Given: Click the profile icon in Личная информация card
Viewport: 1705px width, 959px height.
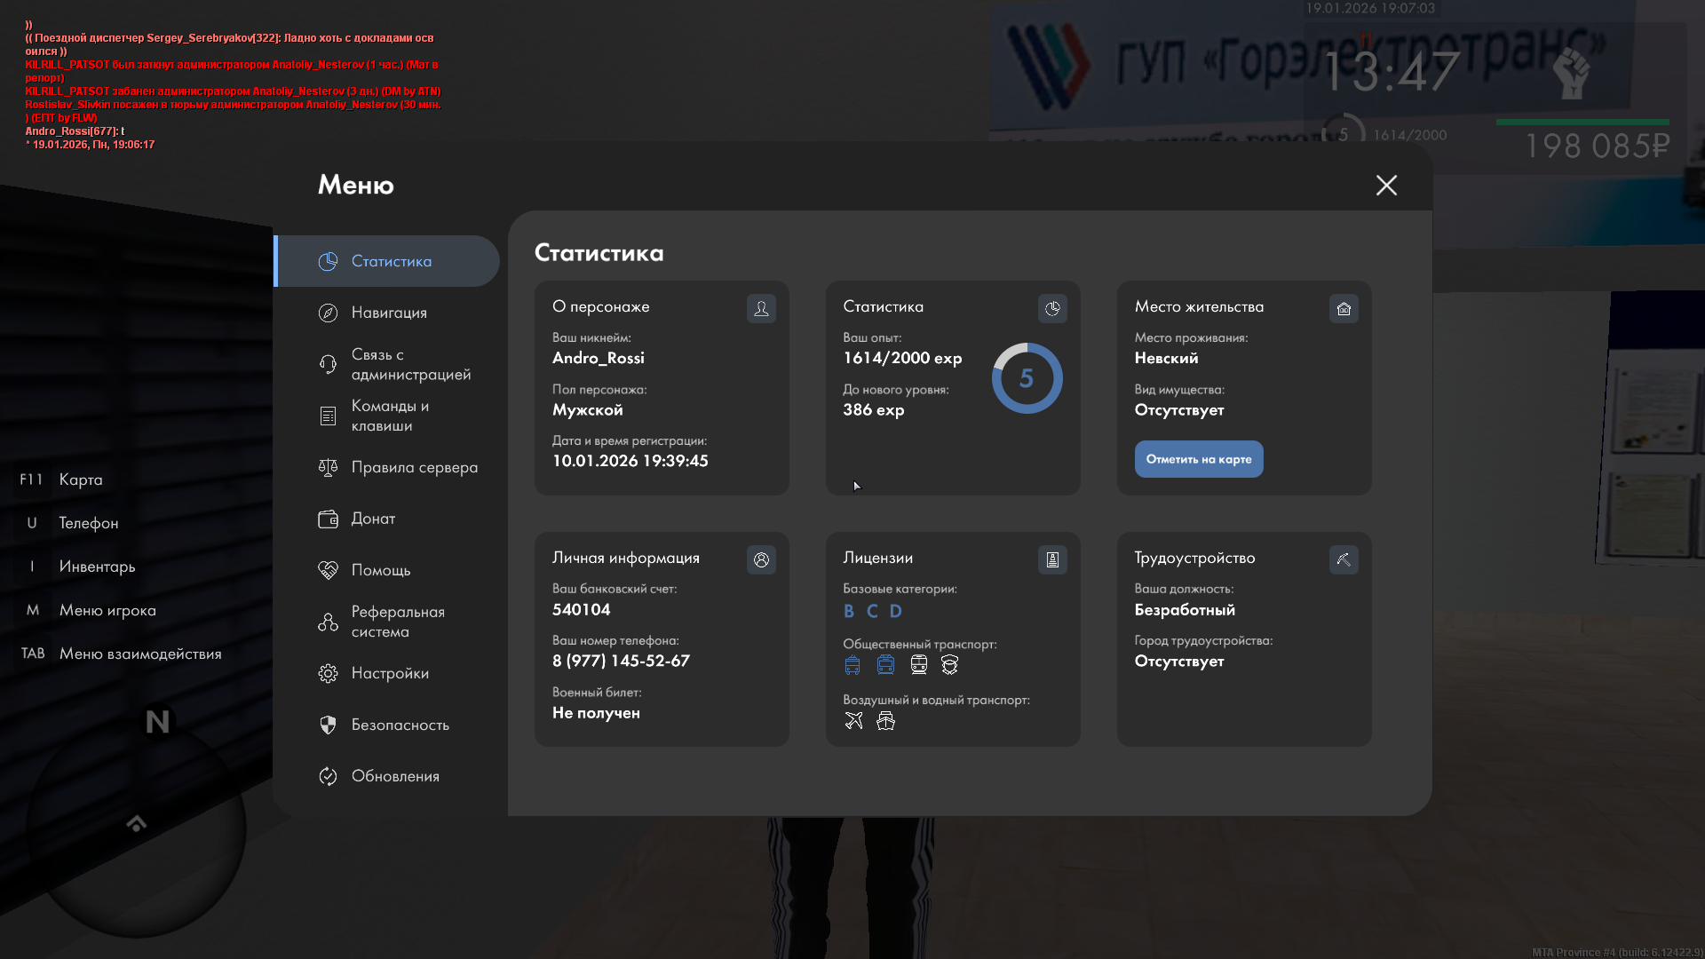Looking at the screenshot, I should coord(761,559).
